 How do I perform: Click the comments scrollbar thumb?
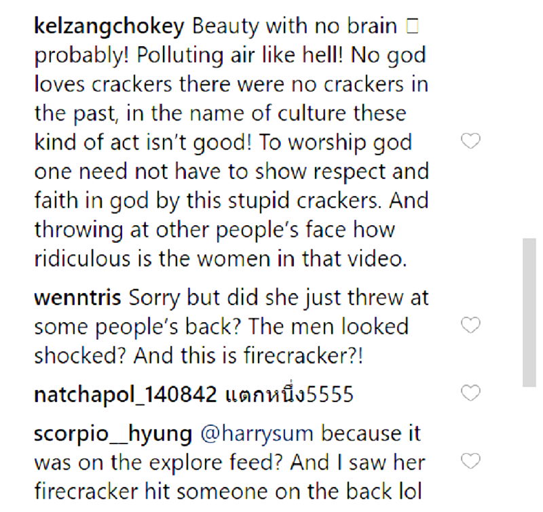click(529, 312)
